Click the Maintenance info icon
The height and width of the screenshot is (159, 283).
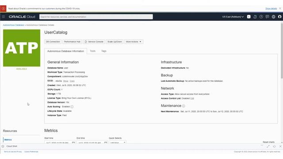tap(184, 106)
